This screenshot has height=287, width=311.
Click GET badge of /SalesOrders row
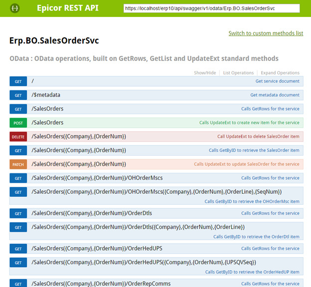click(18, 109)
